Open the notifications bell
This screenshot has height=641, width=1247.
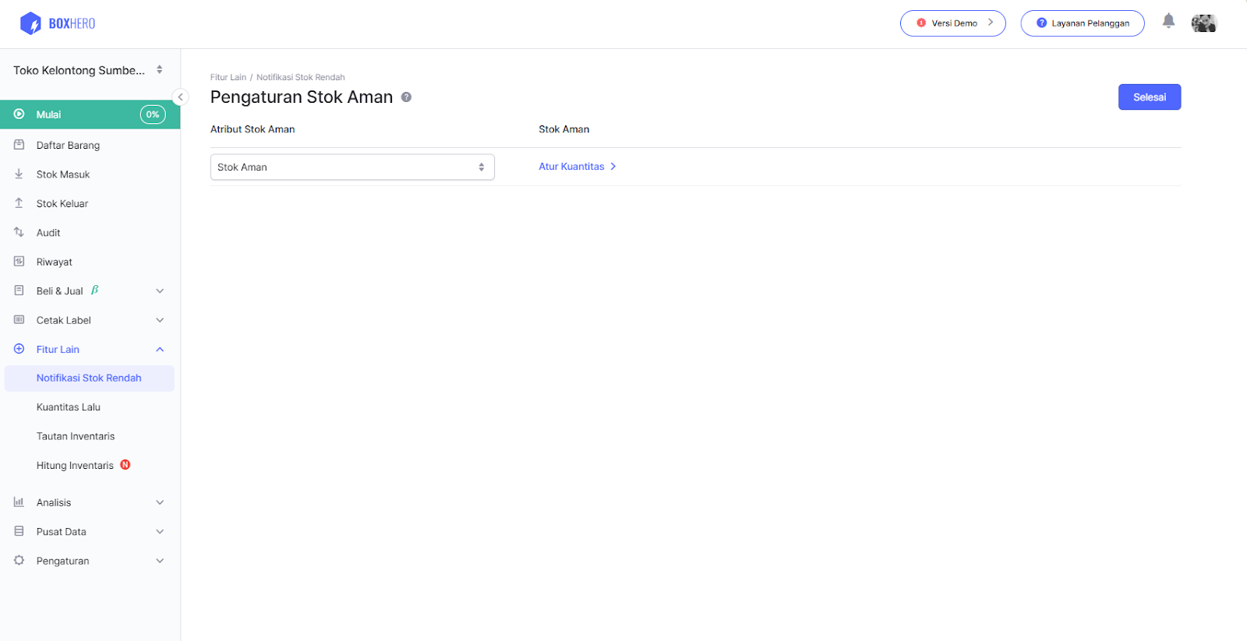(x=1168, y=21)
